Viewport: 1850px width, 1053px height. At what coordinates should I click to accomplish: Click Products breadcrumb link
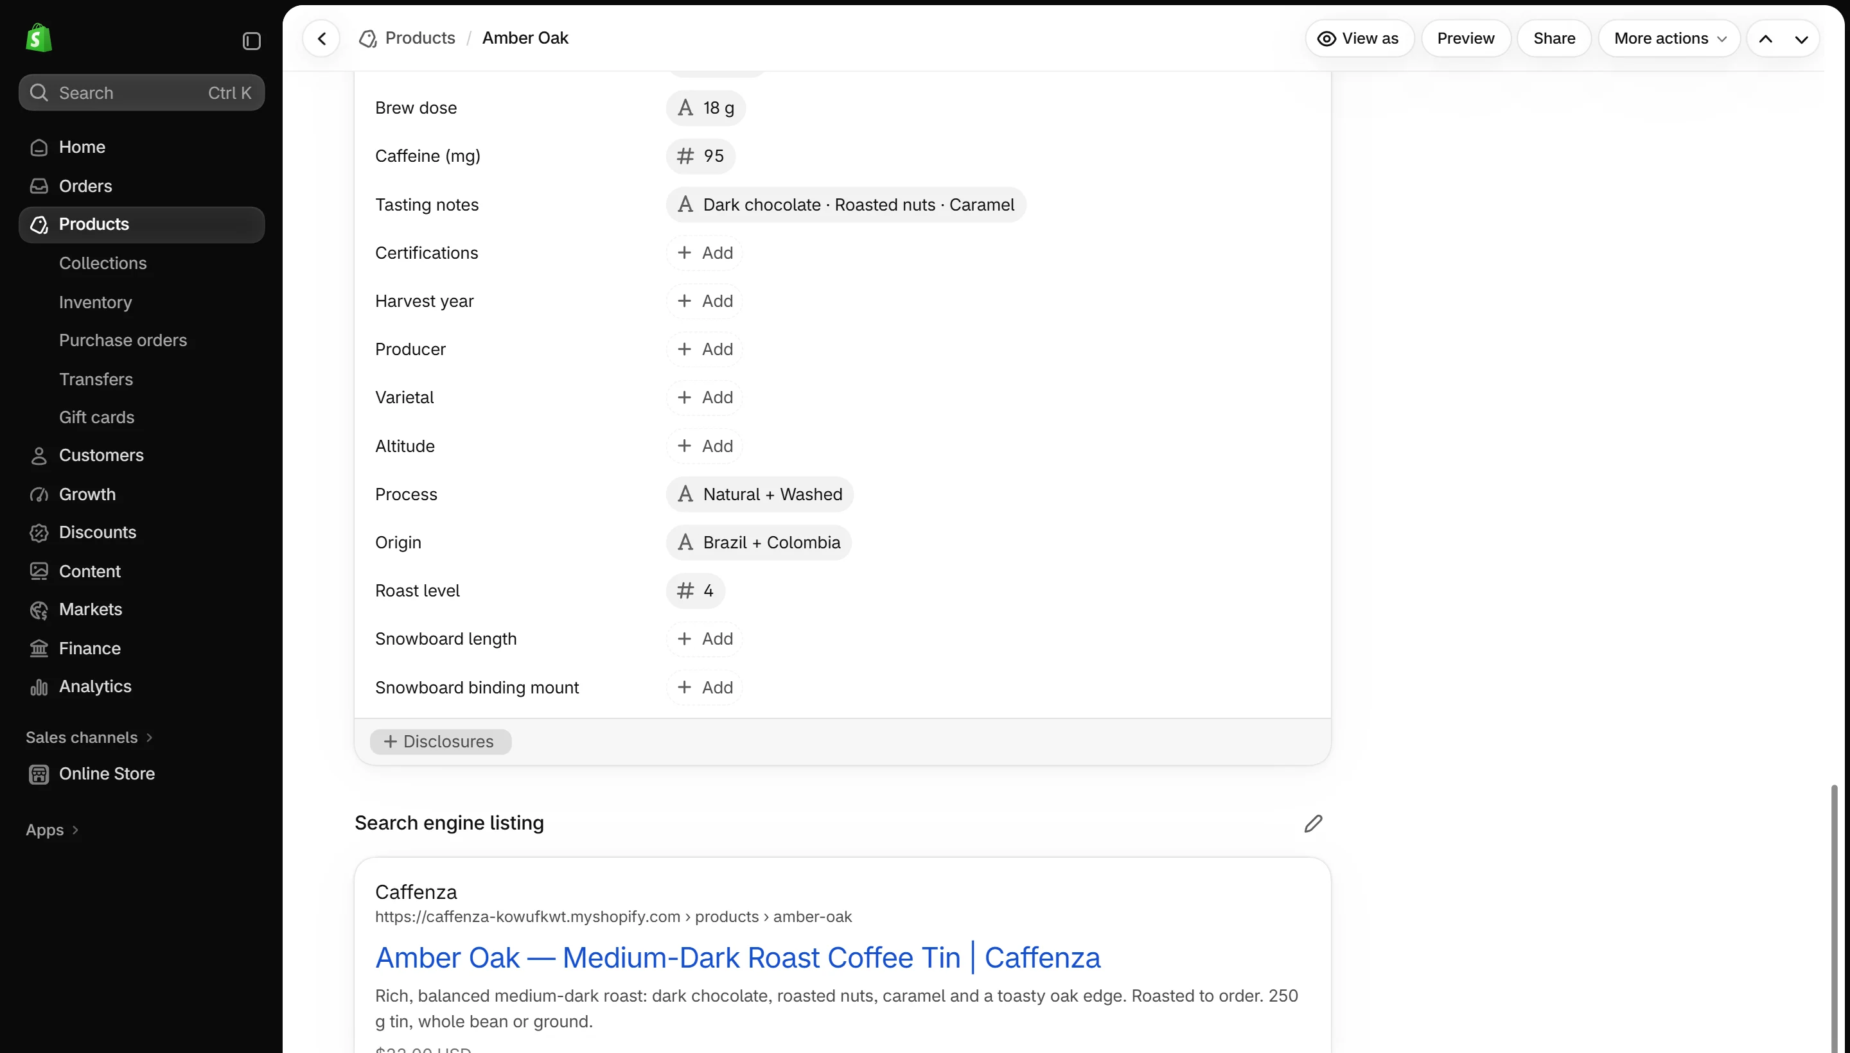pos(420,39)
